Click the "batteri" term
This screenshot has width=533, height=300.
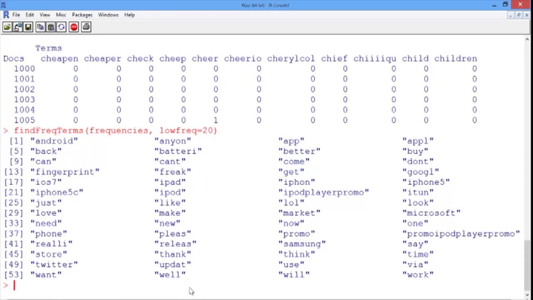click(178, 151)
